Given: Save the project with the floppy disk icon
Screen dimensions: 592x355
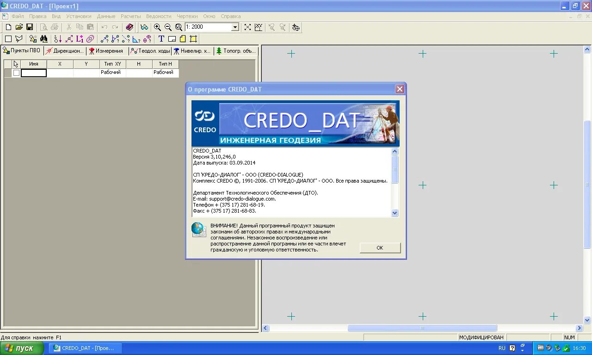Looking at the screenshot, I should pyautogui.click(x=30, y=27).
